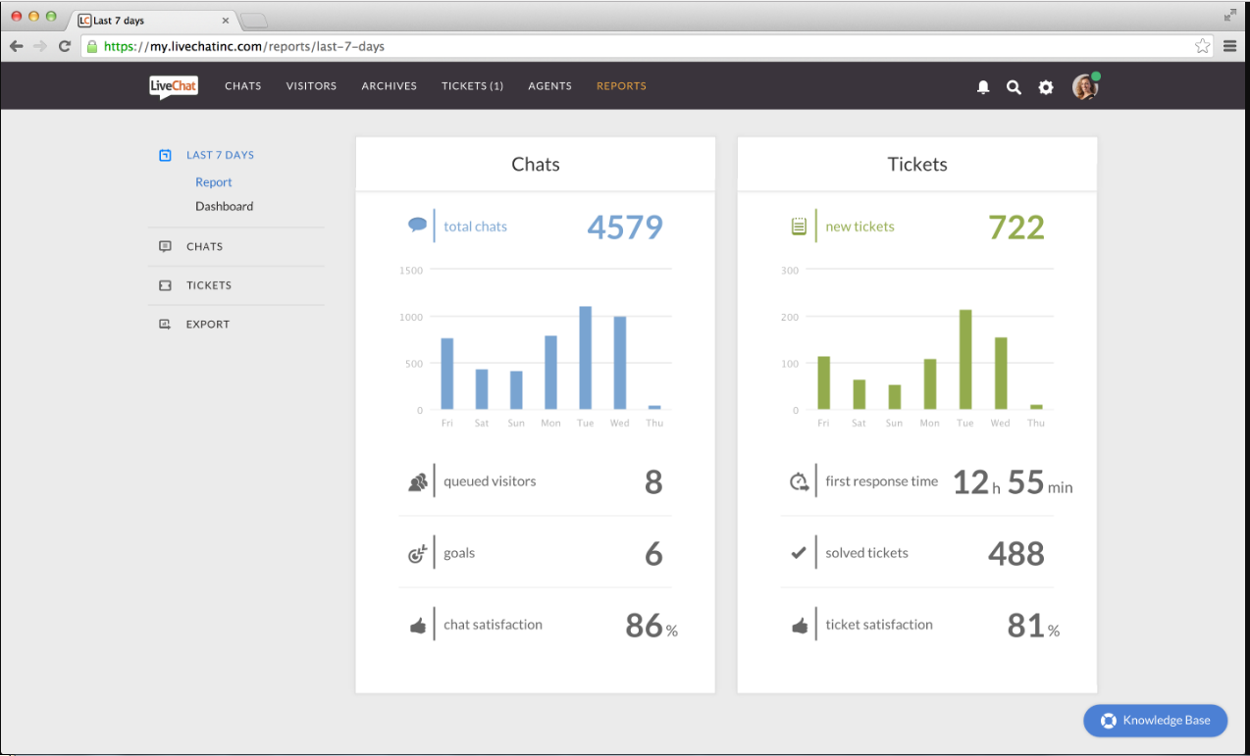This screenshot has height=756, width=1250.
Task: Expand the Tickets section in sidebar
Action: (209, 285)
